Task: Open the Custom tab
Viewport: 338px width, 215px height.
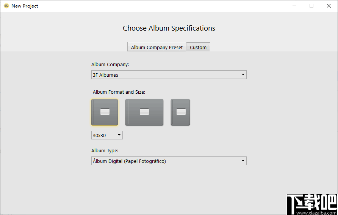Action: coord(198,47)
